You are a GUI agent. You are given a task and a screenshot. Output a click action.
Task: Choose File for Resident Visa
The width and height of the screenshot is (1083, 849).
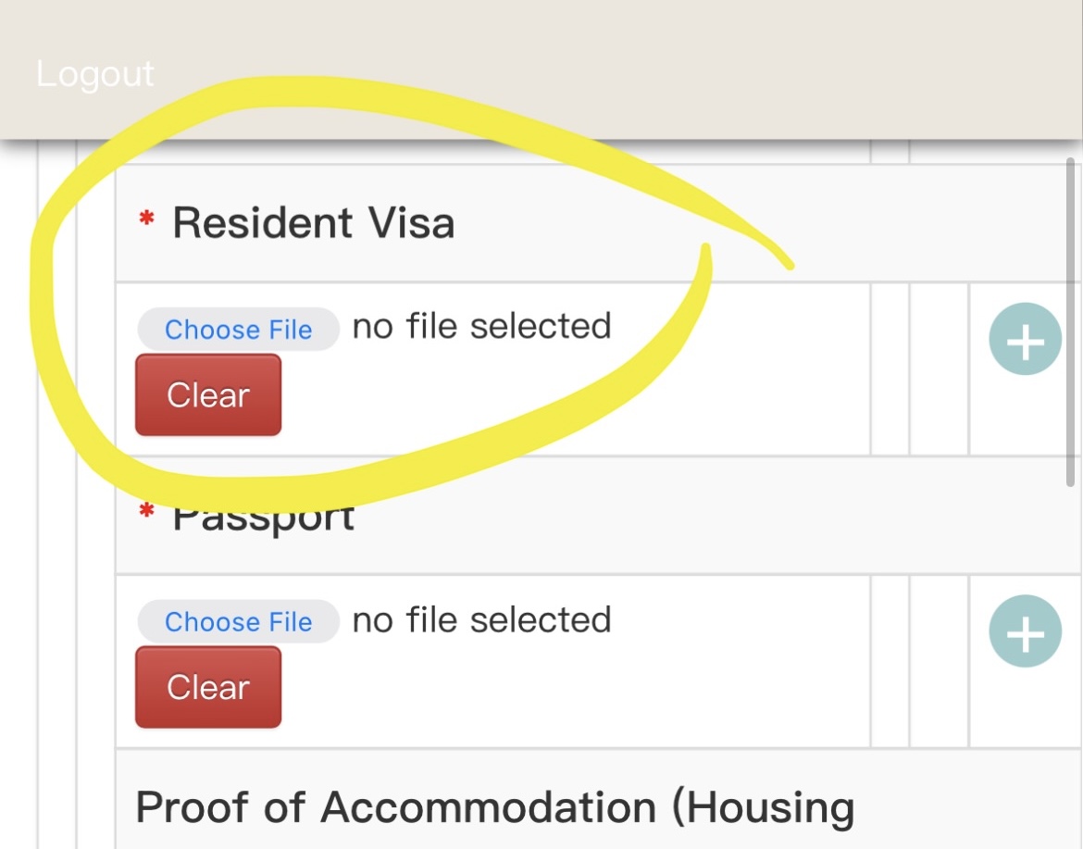tap(238, 330)
